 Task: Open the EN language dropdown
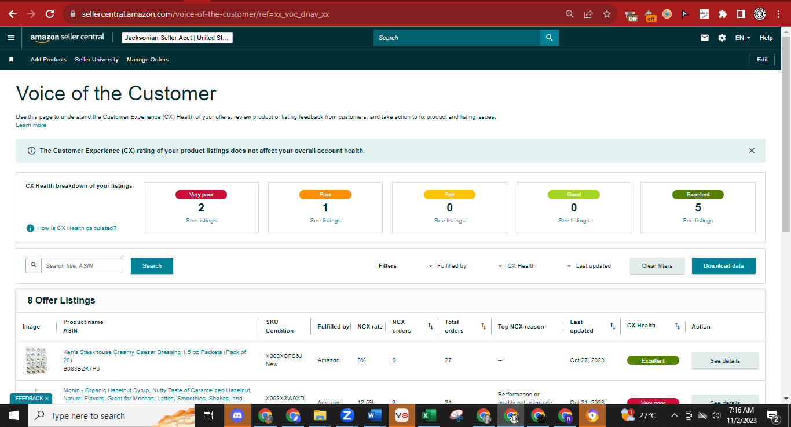click(743, 38)
